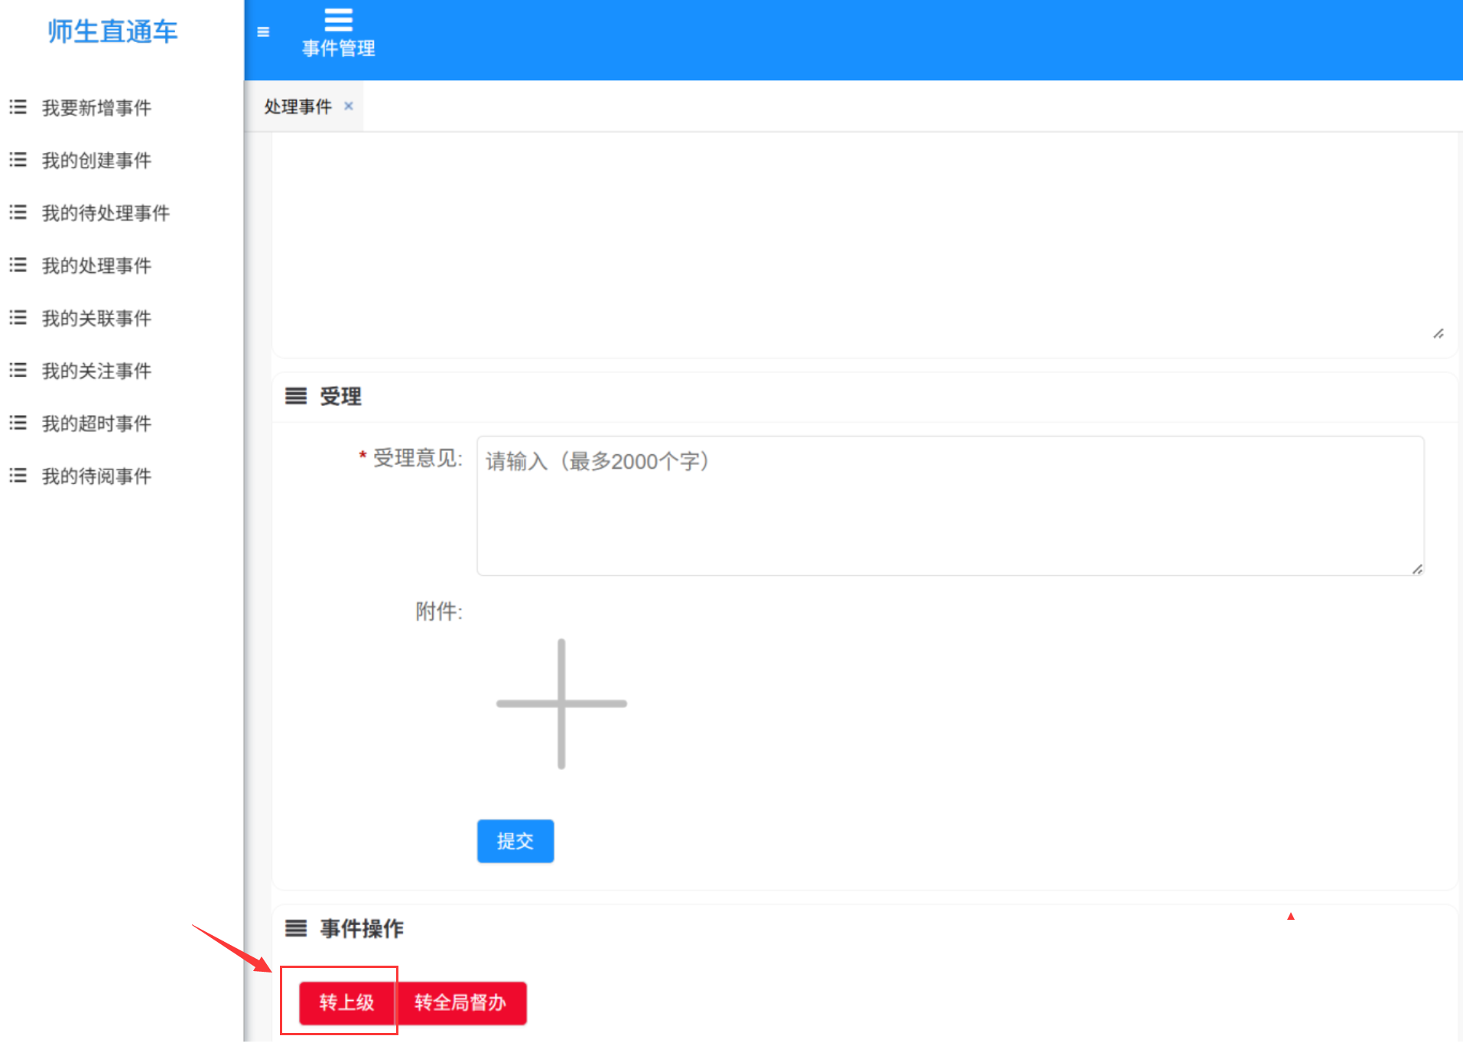Click the 事件操作 section header icon
Viewport: 1463px width, 1049px height.
(x=296, y=928)
